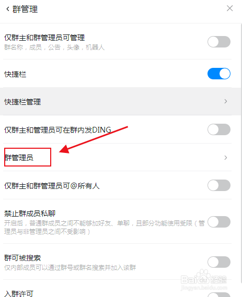Turn on 禁止群成员私聊 toggle

(x=219, y=222)
